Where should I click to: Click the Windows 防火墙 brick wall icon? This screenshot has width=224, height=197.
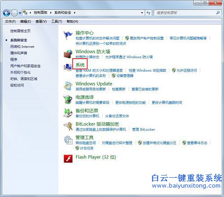pyautogui.click(x=68, y=54)
